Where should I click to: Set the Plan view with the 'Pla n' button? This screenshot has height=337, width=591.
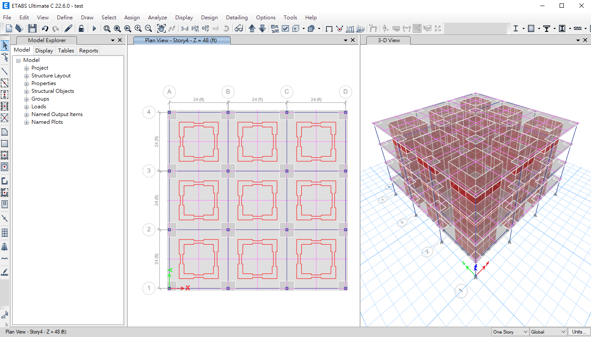(x=195, y=28)
